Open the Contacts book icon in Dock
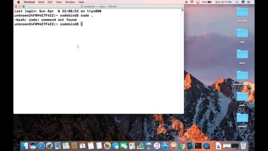Image resolution: width=268 pixels, height=151 pixels. point(74,146)
